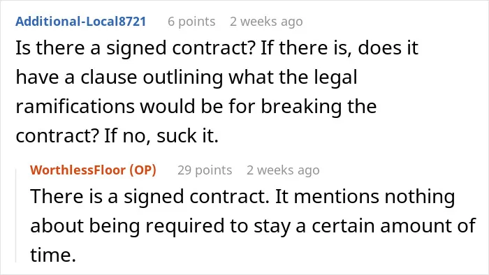Click the phrase 'does it' in first line
489x275 pixels.
(388, 48)
